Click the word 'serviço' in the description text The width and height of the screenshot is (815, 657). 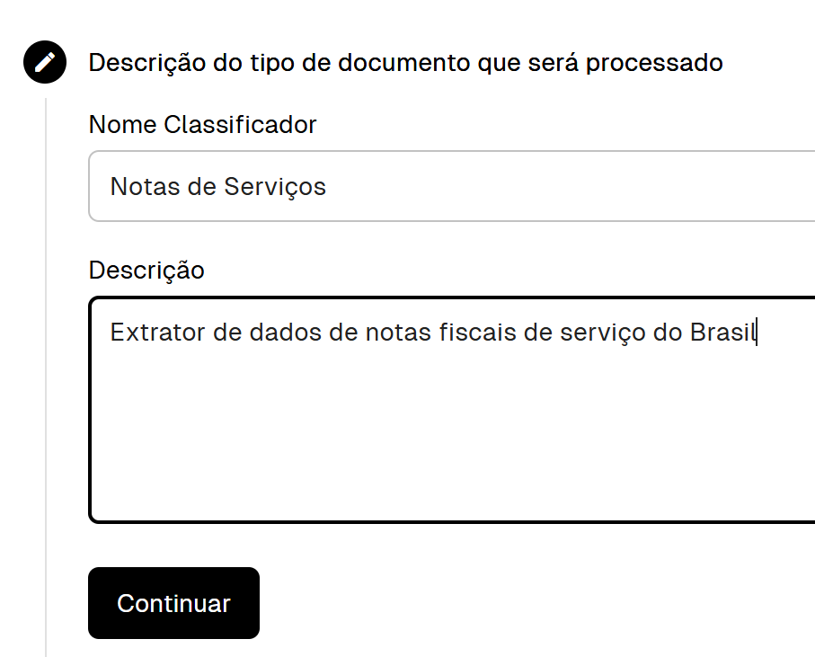pyautogui.click(x=602, y=333)
